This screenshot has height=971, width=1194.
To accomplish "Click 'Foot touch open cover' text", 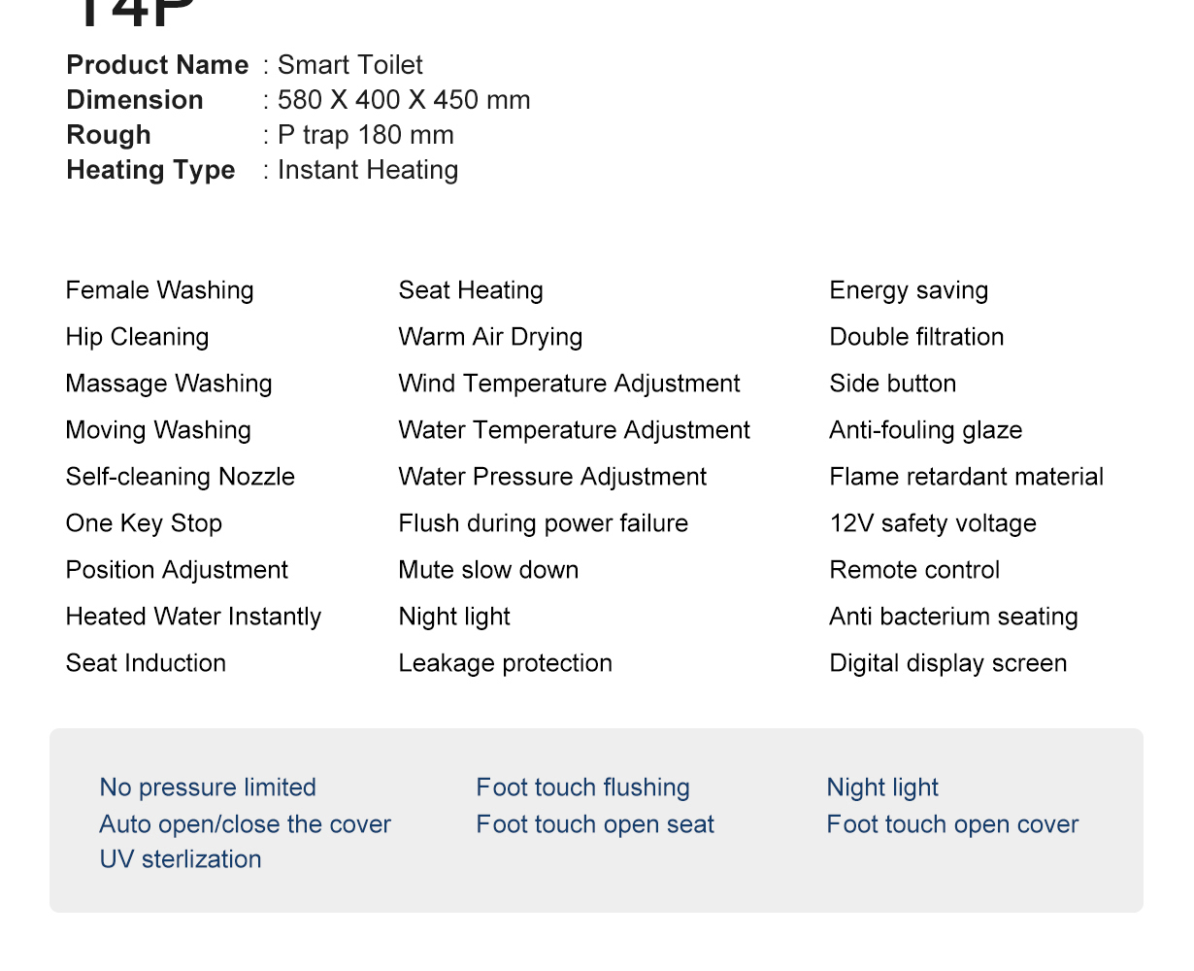I will click(x=952, y=824).
